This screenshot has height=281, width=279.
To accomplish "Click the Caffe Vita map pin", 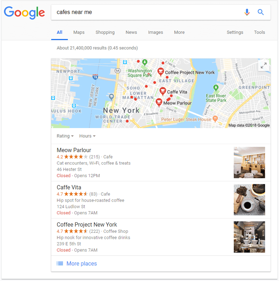I will pos(163,91).
